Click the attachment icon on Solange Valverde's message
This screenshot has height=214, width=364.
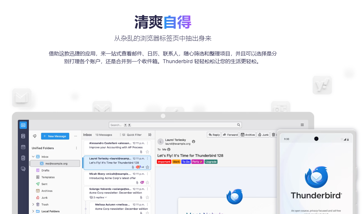141,197
